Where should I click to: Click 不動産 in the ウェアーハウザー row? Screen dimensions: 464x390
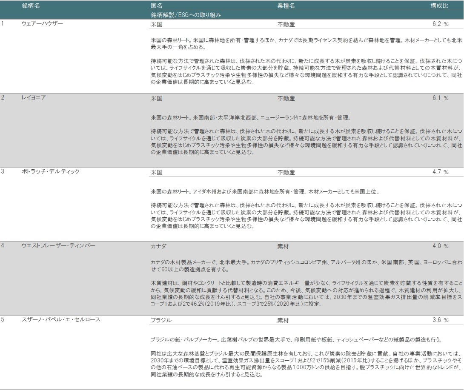(x=286, y=24)
